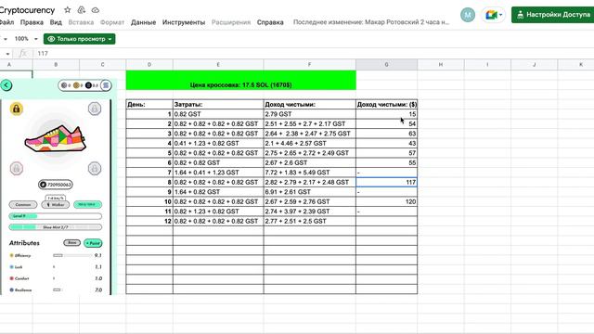Click the Shoe Mint 2/7 progress bar
This screenshot has width=594, height=334.
(x=56, y=227)
